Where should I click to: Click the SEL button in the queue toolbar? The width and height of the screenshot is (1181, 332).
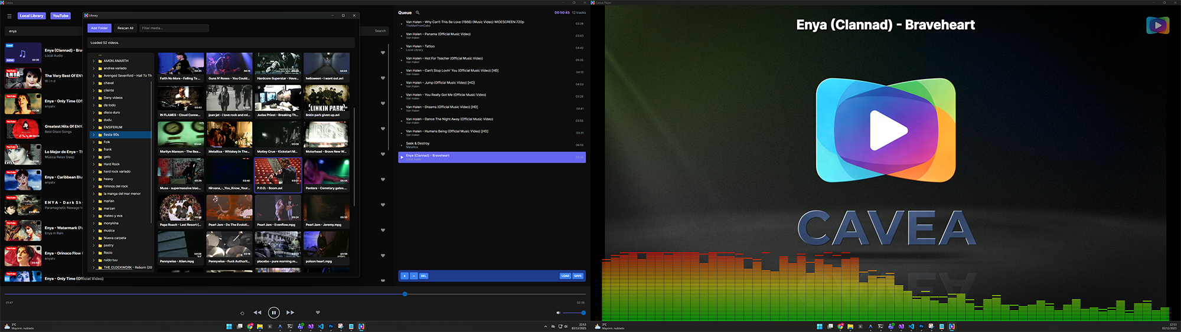[423, 276]
